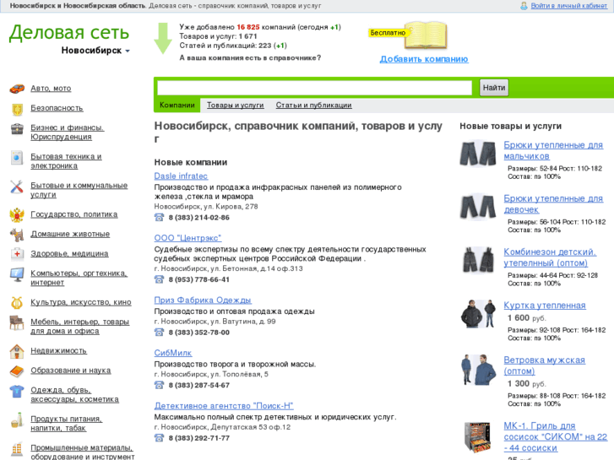Open Брюки утепленные для девочек product link
The width and height of the screenshot is (614, 460).
pyautogui.click(x=553, y=204)
